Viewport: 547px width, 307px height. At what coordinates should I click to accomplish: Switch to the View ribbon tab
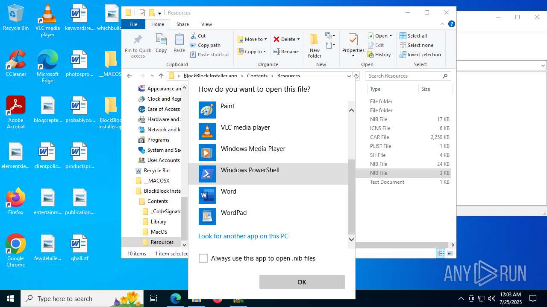tap(206, 24)
